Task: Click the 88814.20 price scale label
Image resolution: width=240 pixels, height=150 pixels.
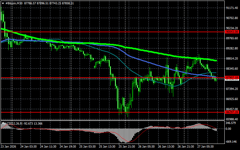Action: click(232, 59)
